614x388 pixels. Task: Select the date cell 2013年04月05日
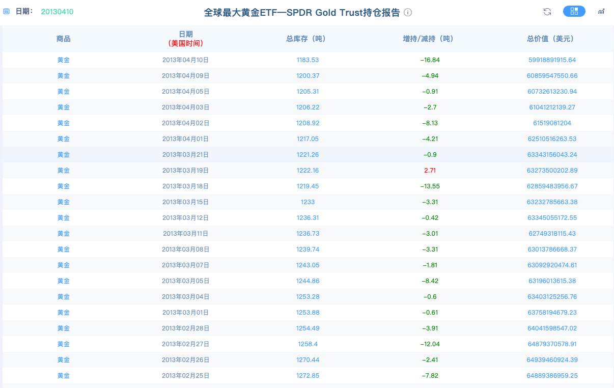point(186,92)
